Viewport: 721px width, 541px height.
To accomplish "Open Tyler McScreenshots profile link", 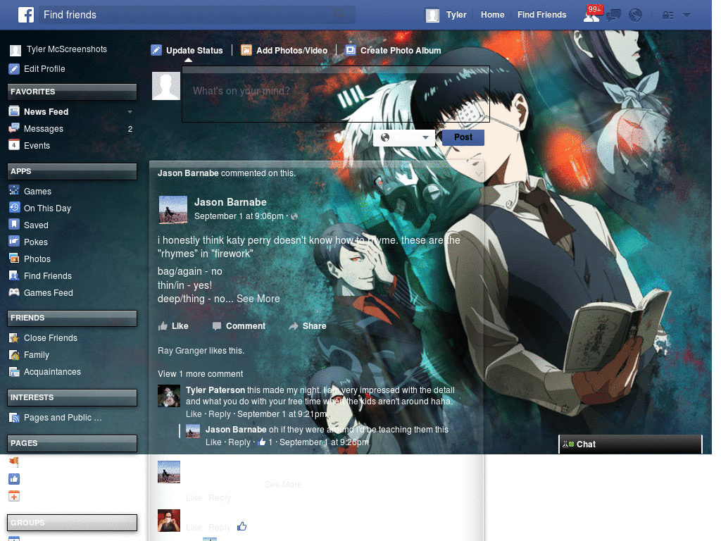I will point(67,49).
